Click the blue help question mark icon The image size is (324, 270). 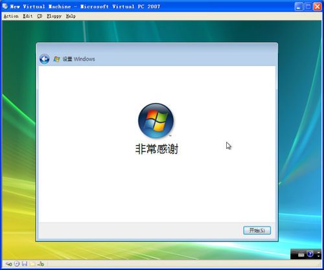click(310, 254)
